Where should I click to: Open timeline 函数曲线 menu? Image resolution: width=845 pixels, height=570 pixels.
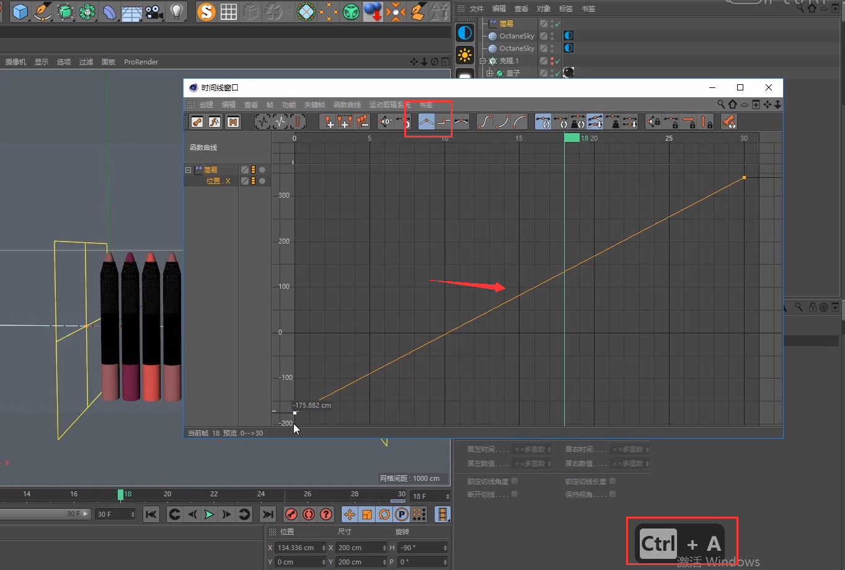click(x=347, y=105)
